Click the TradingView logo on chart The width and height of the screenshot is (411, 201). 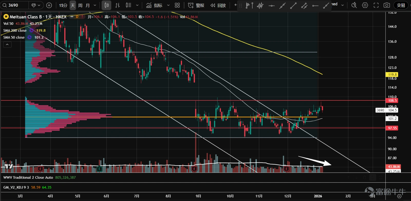point(8,166)
